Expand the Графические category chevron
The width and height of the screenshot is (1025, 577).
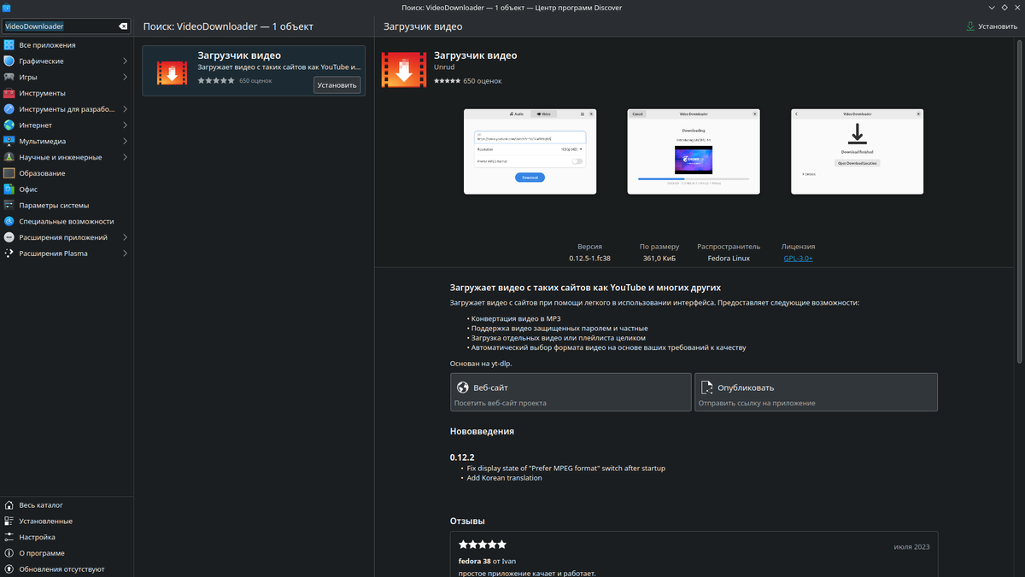click(x=125, y=61)
